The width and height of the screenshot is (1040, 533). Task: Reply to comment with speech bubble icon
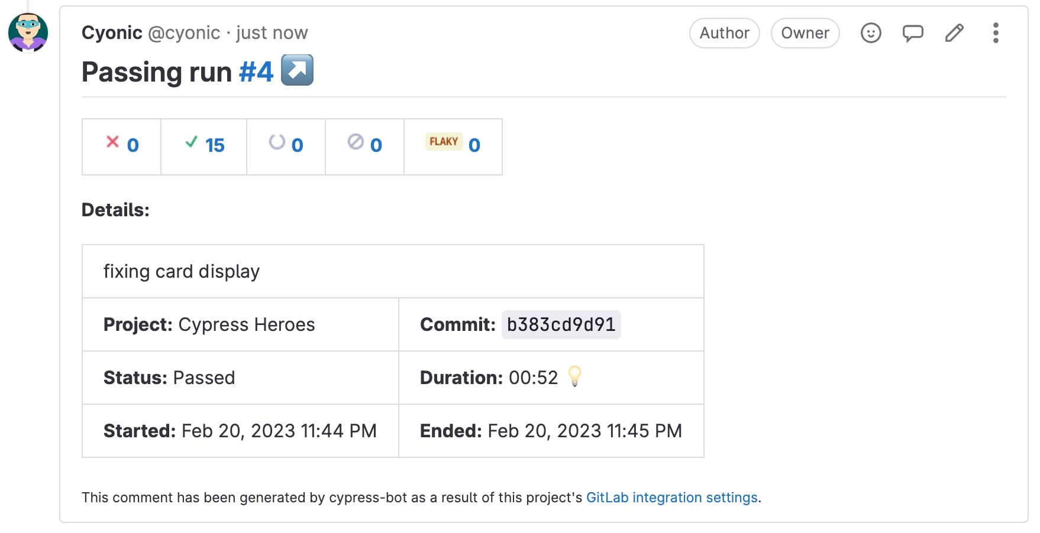tap(912, 33)
